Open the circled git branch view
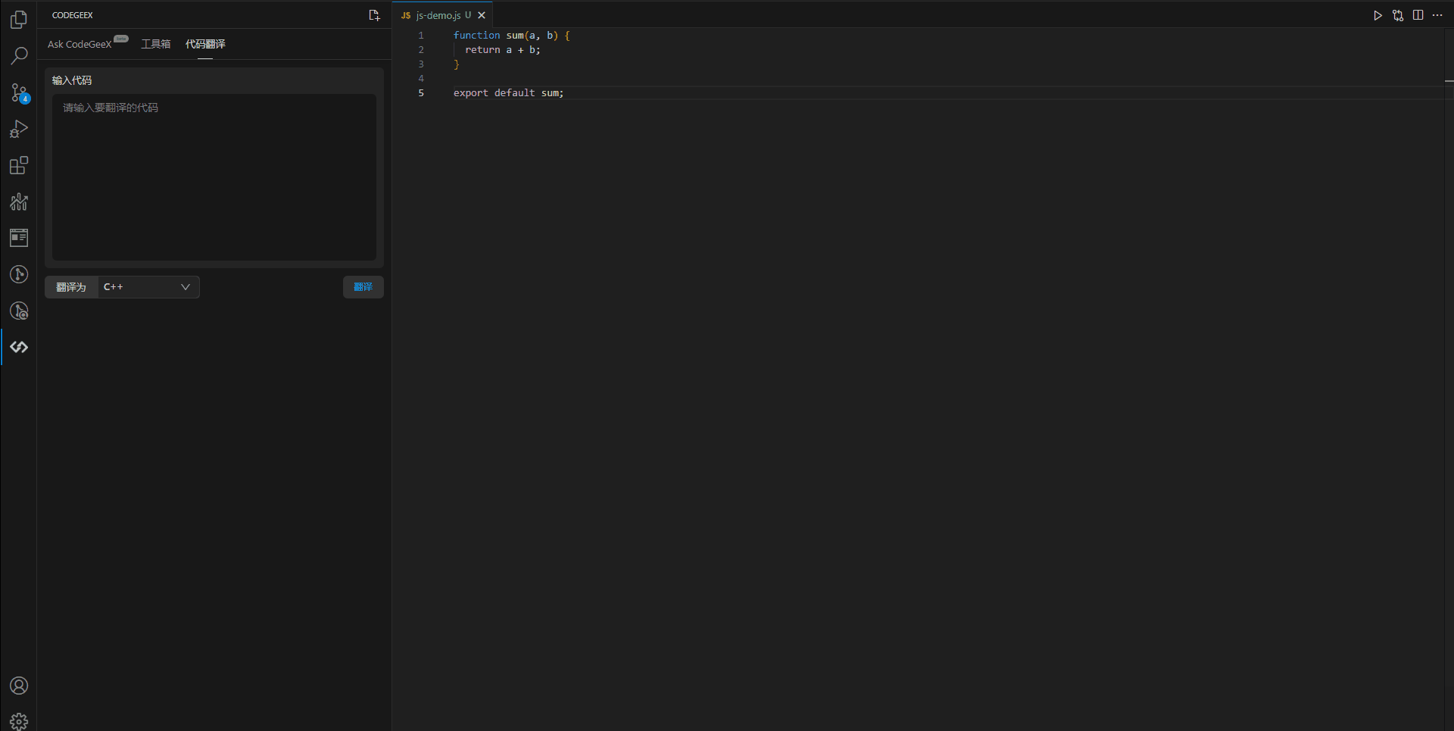1454x731 pixels. click(x=19, y=274)
